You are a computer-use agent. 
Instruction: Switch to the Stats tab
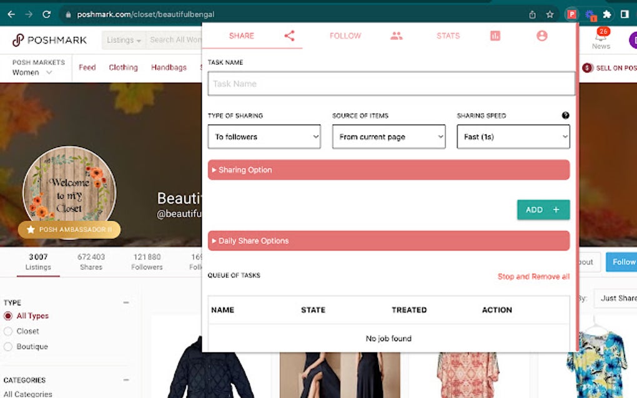click(x=448, y=36)
